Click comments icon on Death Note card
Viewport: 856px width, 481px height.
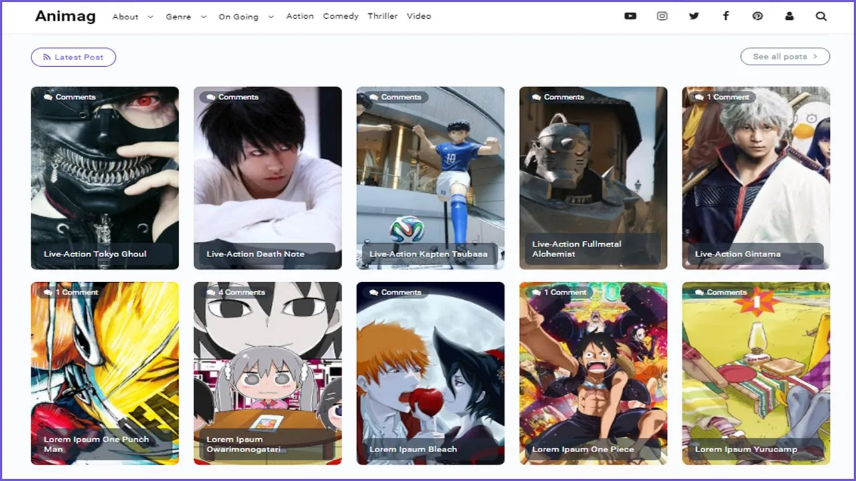(211, 97)
